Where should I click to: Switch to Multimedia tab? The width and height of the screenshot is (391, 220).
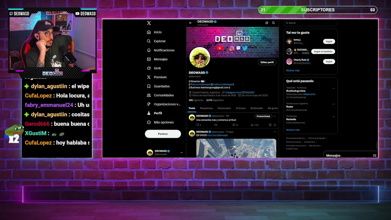(257, 108)
